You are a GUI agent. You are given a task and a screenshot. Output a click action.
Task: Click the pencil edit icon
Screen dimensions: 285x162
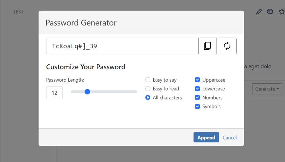(x=259, y=12)
